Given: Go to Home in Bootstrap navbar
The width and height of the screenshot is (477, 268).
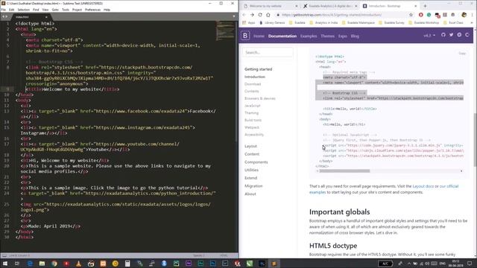Looking at the screenshot, I should [x=259, y=36].
